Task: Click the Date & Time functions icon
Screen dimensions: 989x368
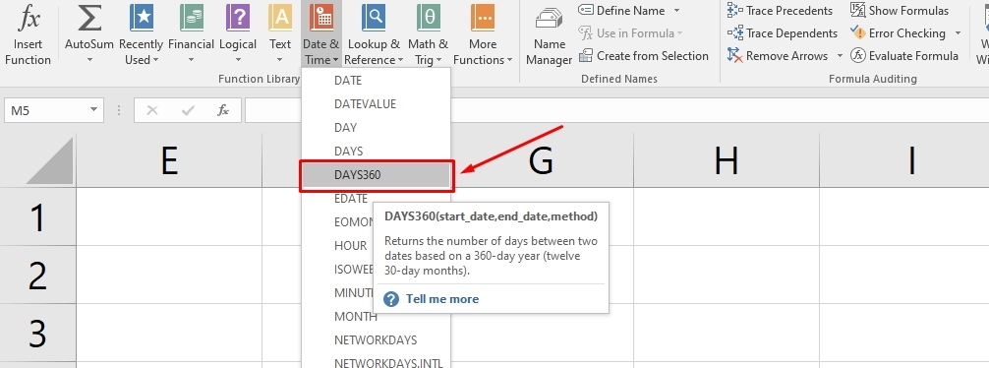Action: [x=321, y=19]
